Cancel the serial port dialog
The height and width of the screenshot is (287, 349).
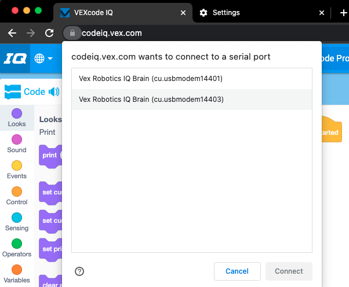point(237,271)
